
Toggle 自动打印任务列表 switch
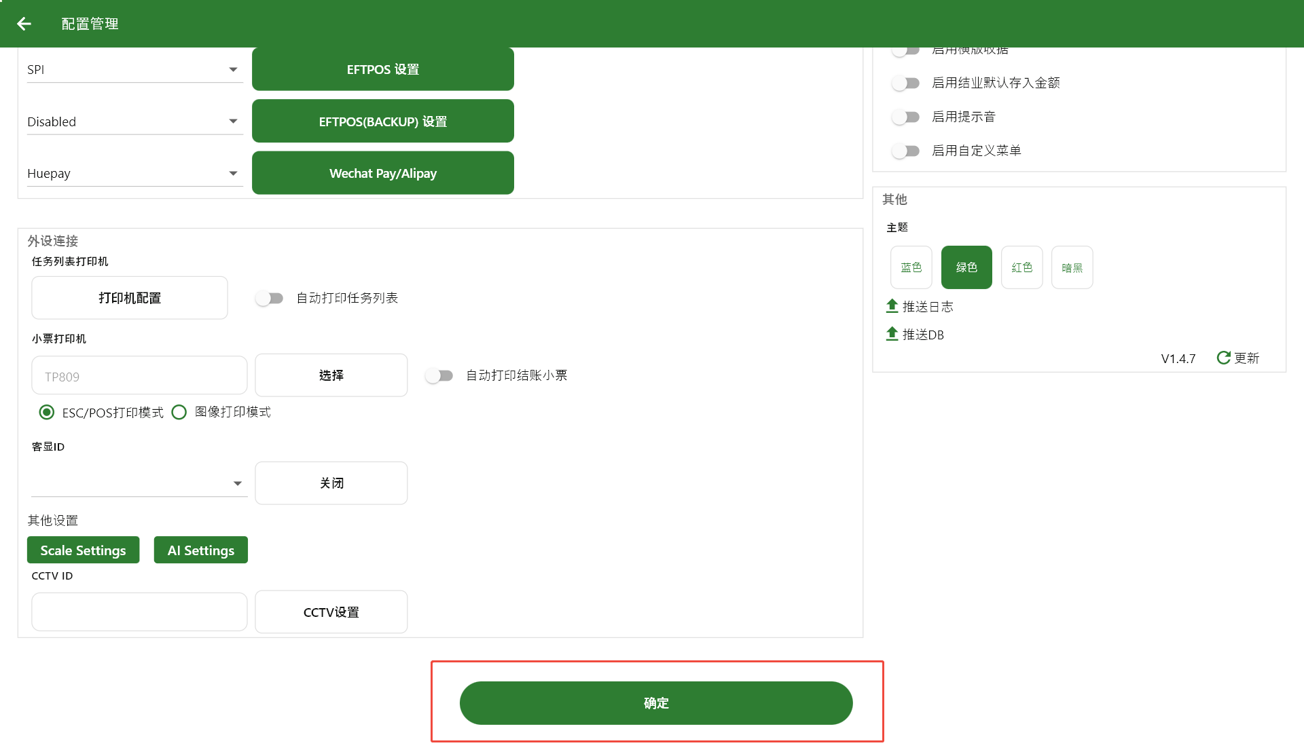[270, 298]
